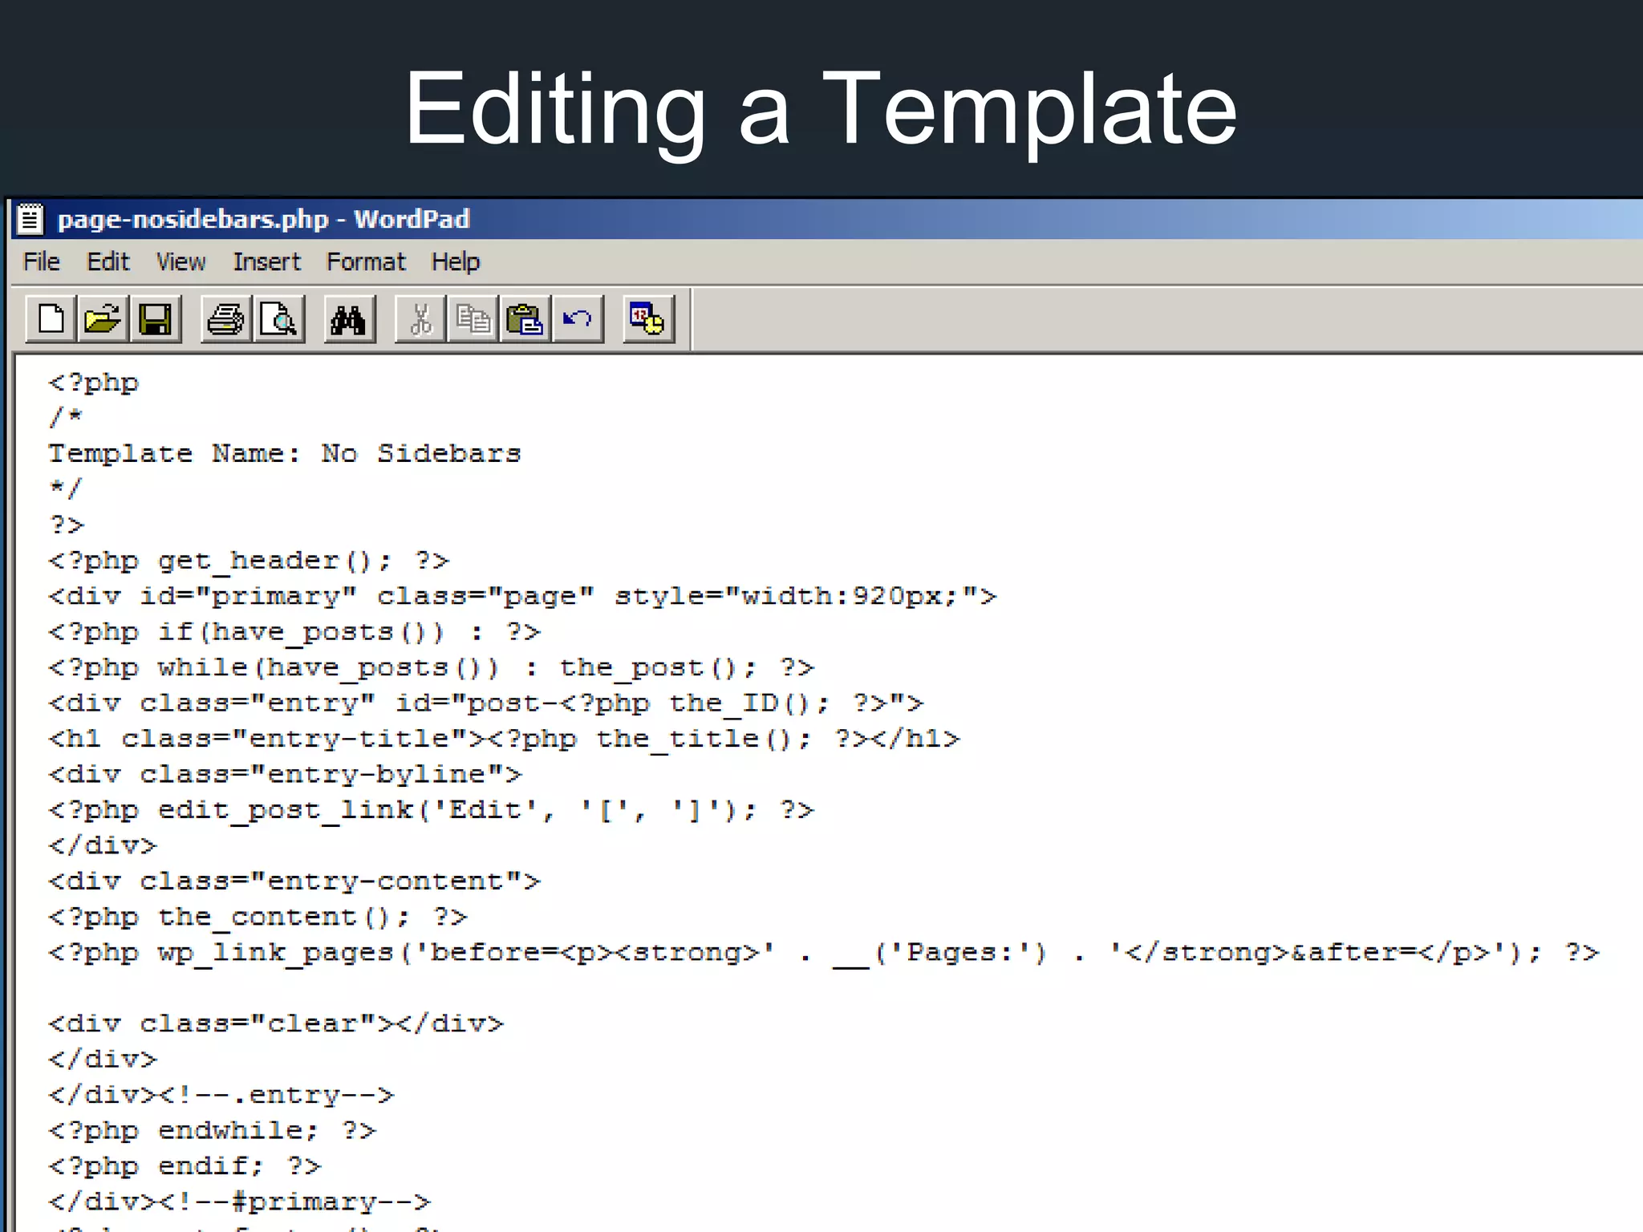
Task: Click the Date/Time insert icon
Action: click(x=648, y=319)
